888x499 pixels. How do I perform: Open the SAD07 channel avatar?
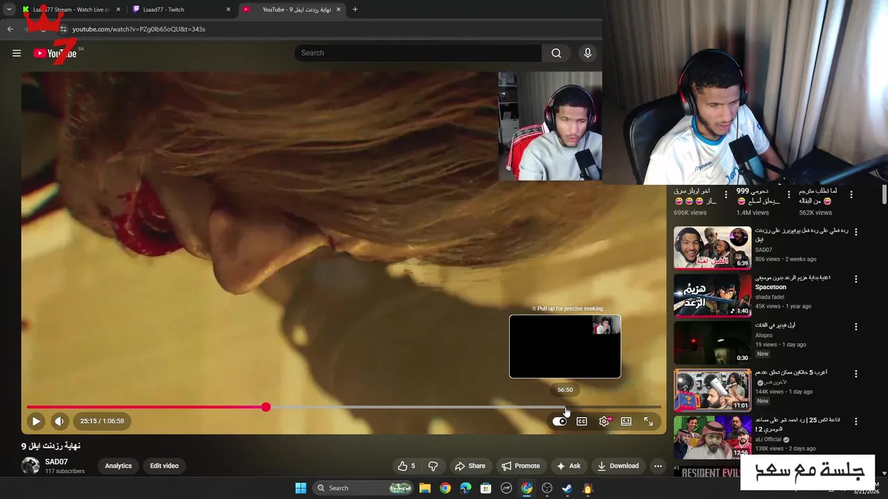pos(31,466)
